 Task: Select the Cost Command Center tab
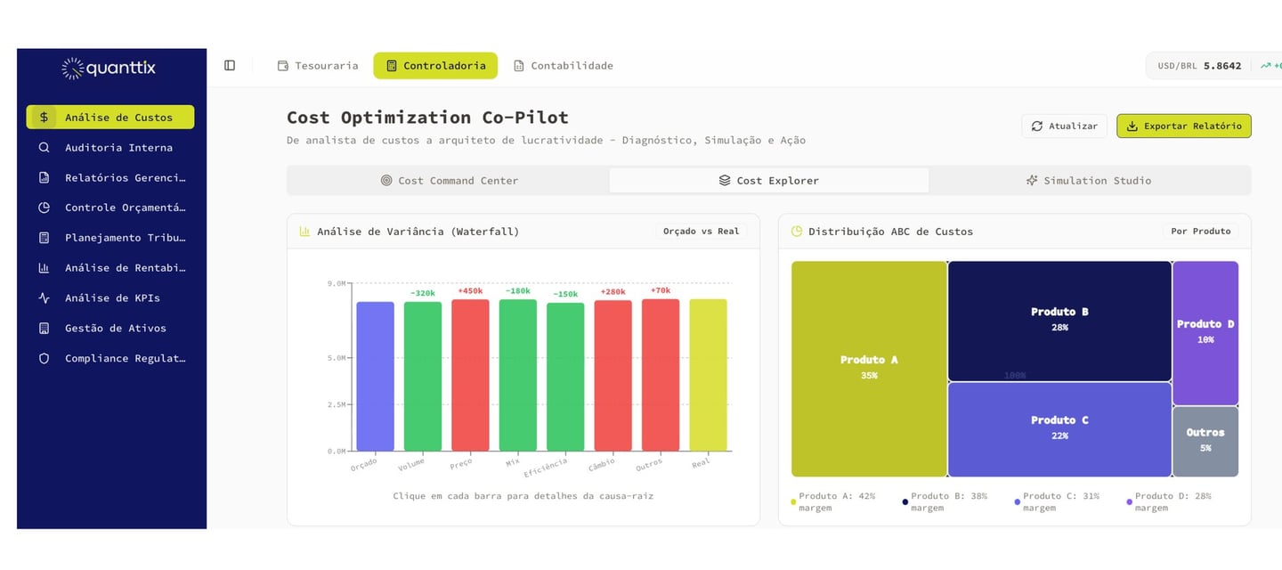tap(449, 180)
